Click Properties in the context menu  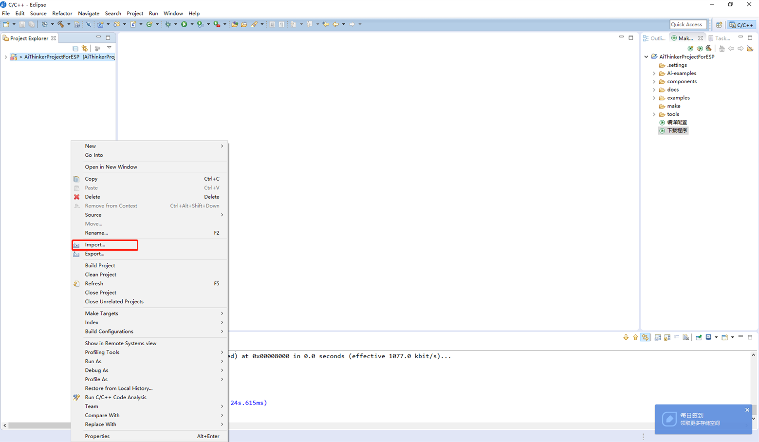coord(150,436)
